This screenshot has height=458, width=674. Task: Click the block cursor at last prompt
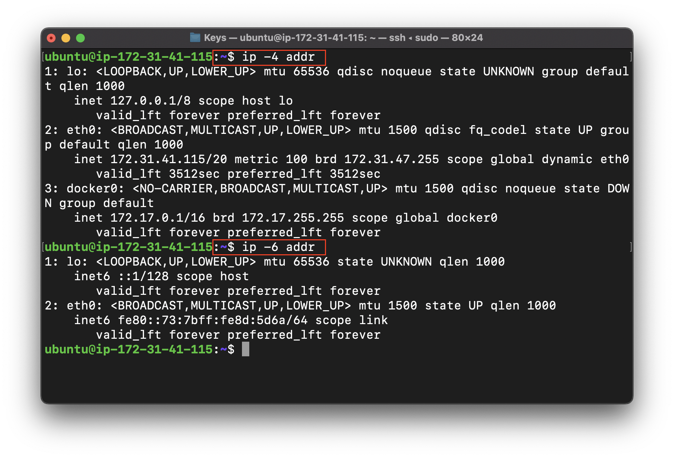tap(246, 349)
